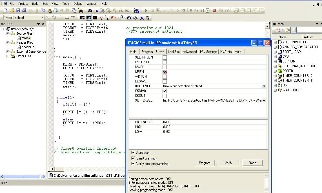Click the curly braces toolbar icon

(x=202, y=10)
